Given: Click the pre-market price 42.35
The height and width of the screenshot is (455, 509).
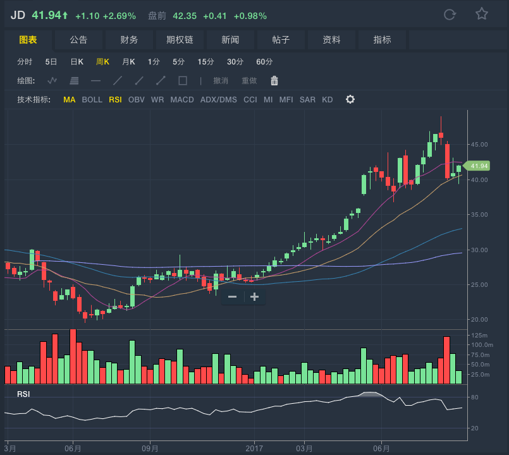Looking at the screenshot, I should 185,16.
